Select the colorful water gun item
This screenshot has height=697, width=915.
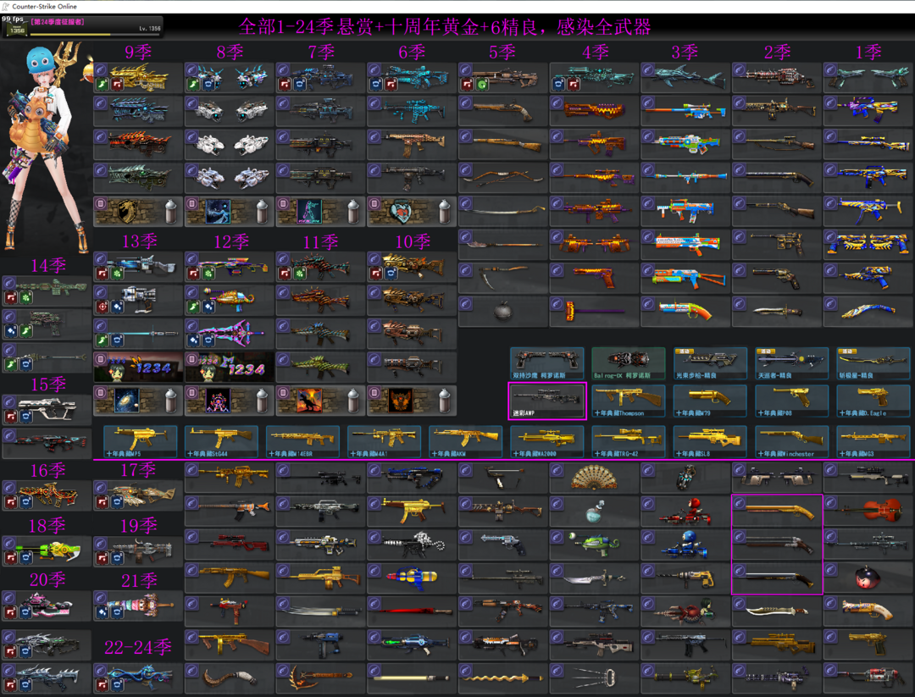(x=412, y=578)
